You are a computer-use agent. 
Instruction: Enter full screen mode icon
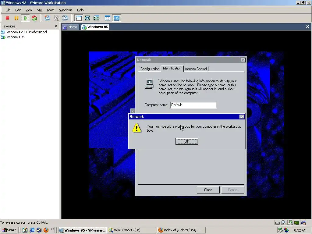96,18
